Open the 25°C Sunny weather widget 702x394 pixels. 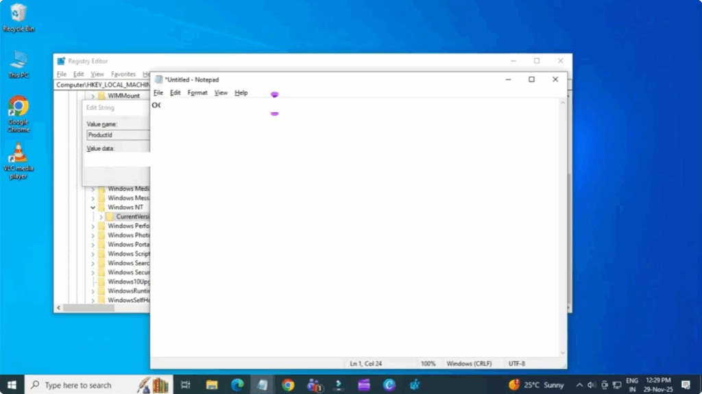pos(536,385)
